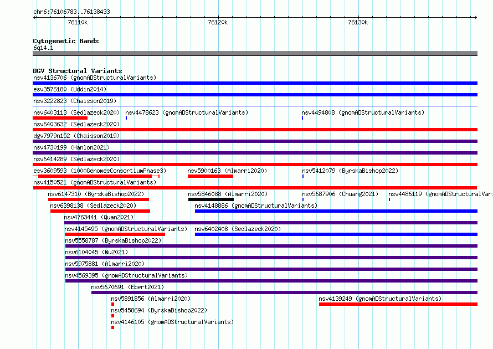Click the DGV Structural Variants track title
This screenshot has width=493, height=349.
coord(78,71)
